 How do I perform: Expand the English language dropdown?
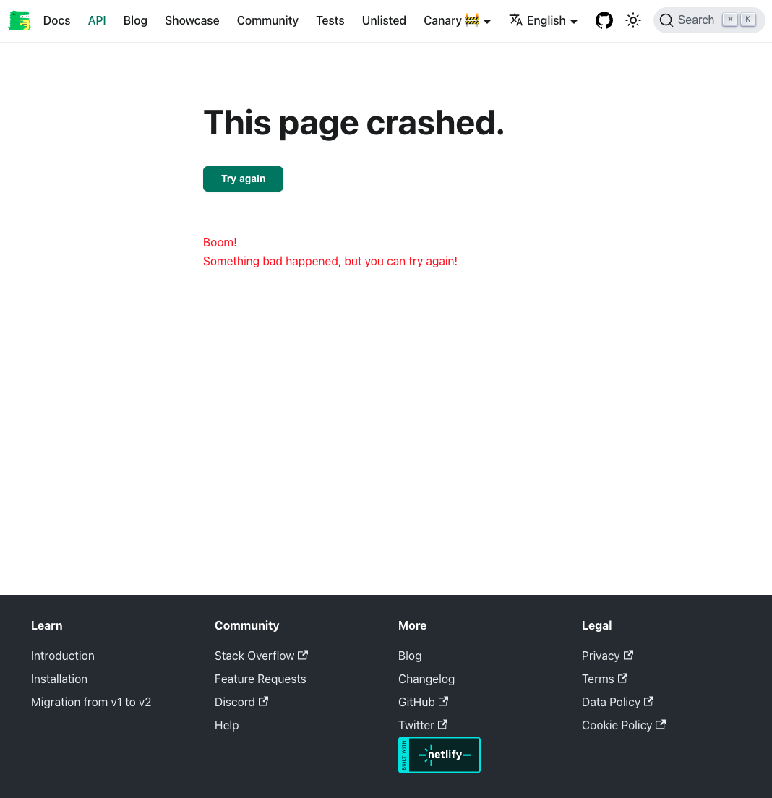544,20
